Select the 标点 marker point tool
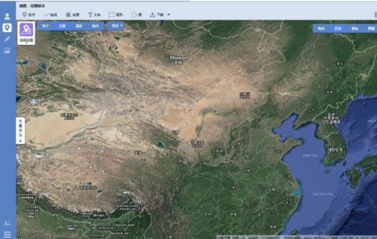The height and width of the screenshot is (239, 377). click(x=29, y=15)
